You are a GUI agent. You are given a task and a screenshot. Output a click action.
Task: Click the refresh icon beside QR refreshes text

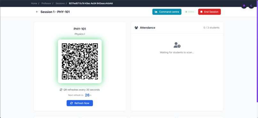click(x=61, y=90)
